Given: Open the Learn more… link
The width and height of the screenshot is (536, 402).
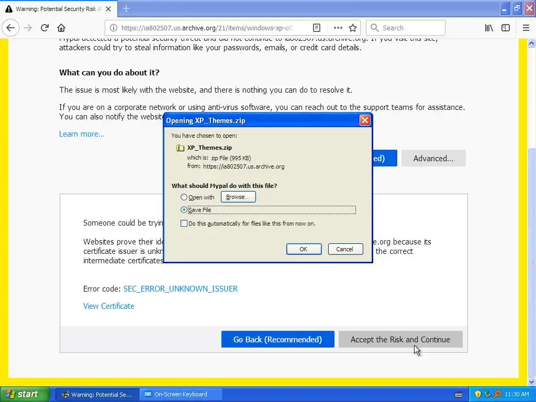Looking at the screenshot, I should click(x=82, y=134).
